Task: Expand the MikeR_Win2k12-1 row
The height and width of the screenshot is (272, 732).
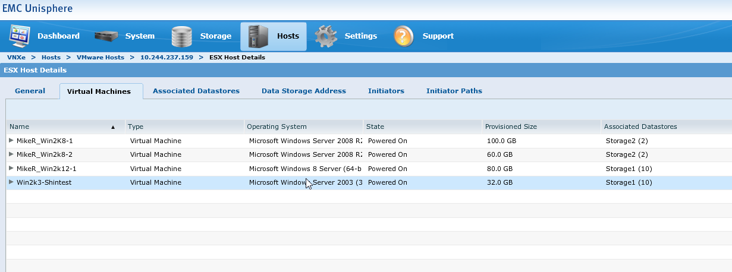Action: click(x=11, y=169)
